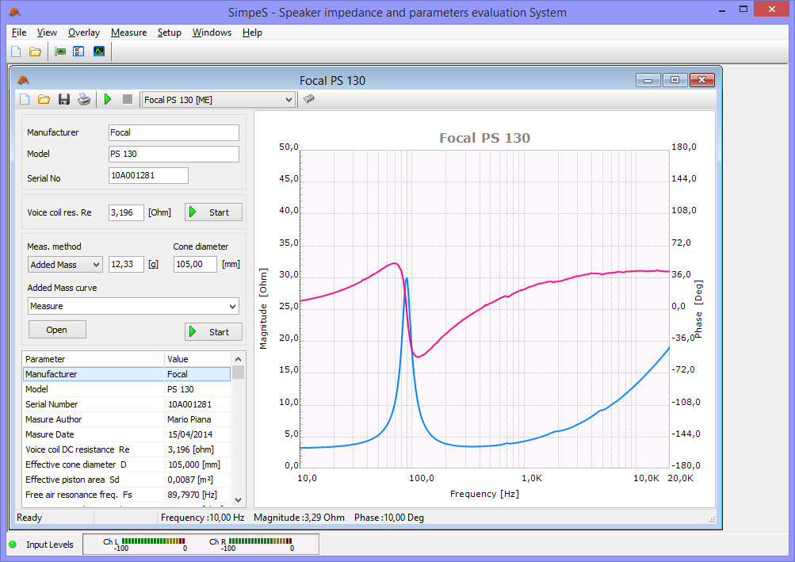Screen dimensions: 795x562
Task: Click the Serial No input field
Action: pos(148,175)
